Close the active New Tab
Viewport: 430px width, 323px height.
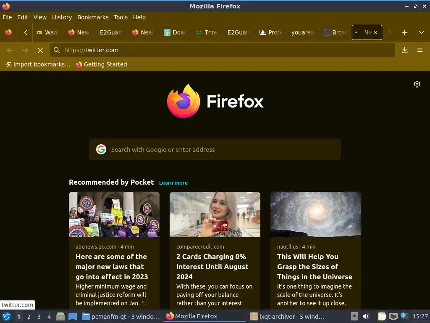(375, 32)
